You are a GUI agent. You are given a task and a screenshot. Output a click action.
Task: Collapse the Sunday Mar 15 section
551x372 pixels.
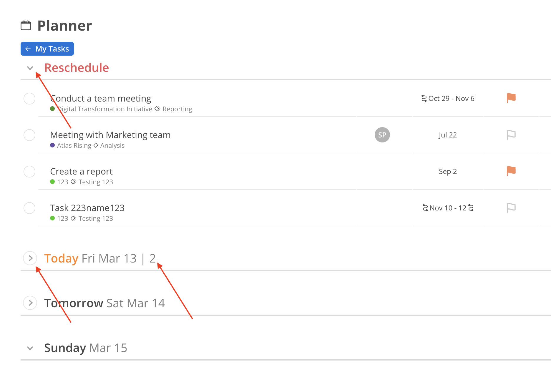[x=30, y=348]
